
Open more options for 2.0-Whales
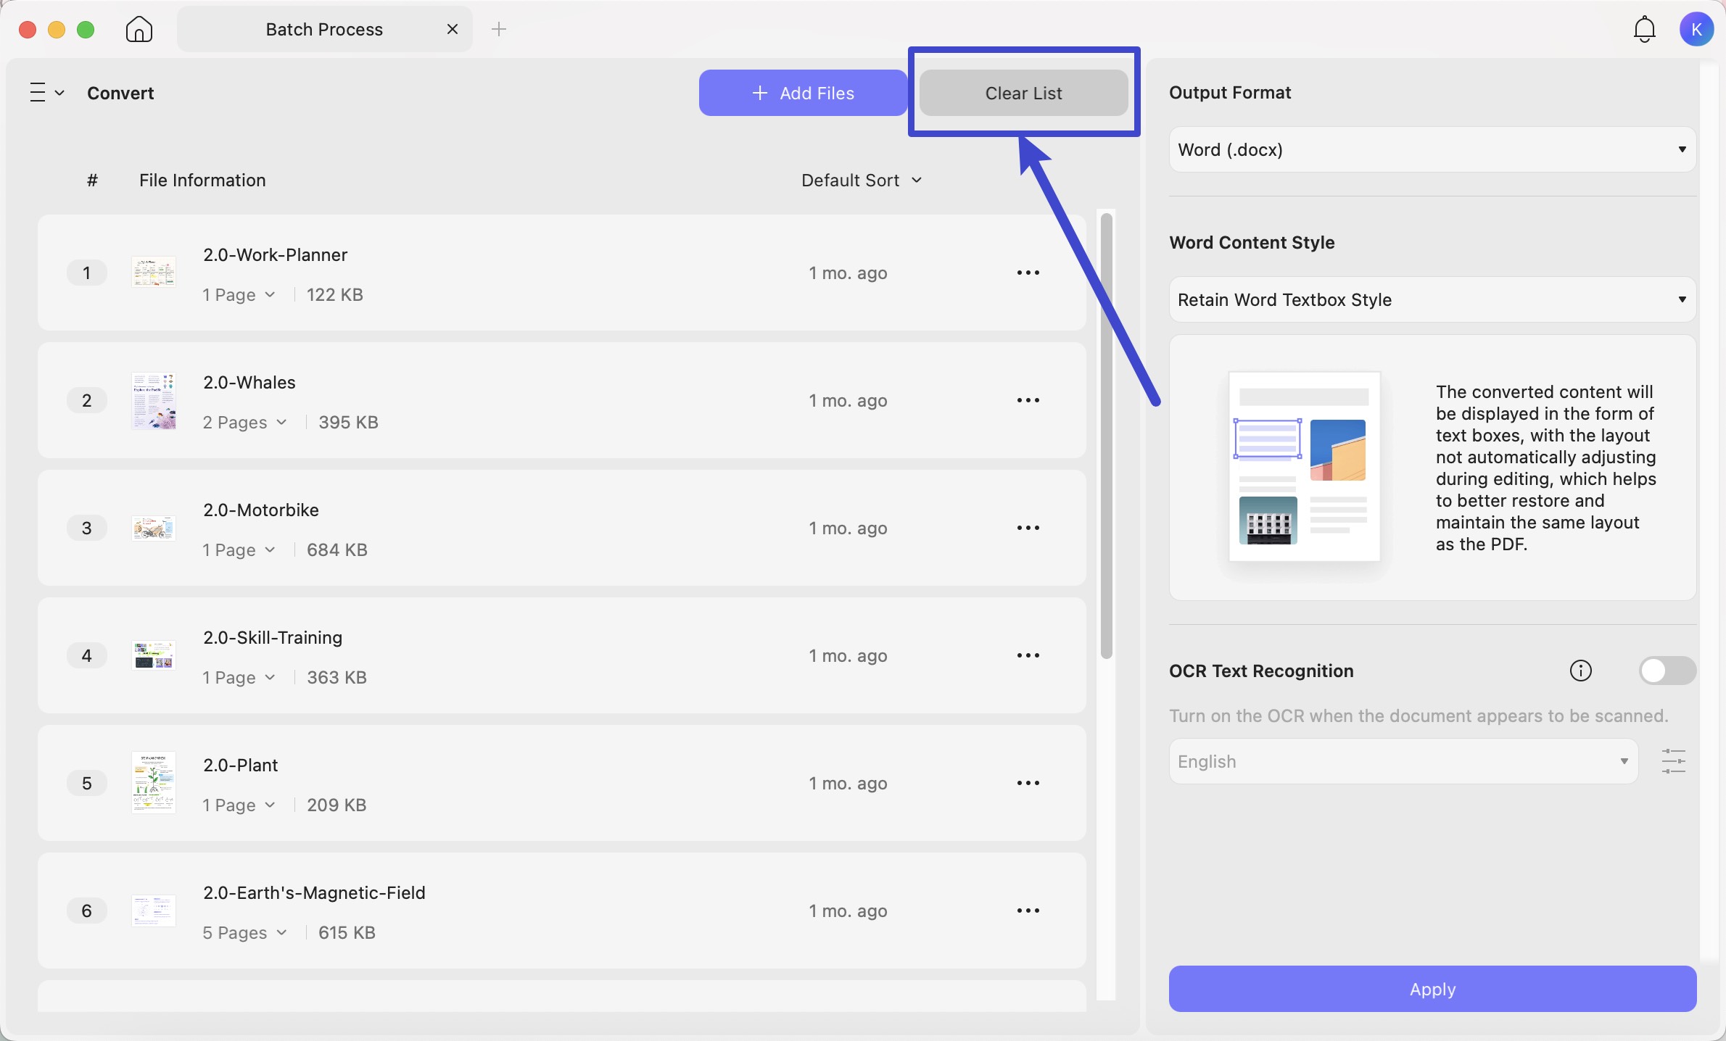click(x=1028, y=400)
